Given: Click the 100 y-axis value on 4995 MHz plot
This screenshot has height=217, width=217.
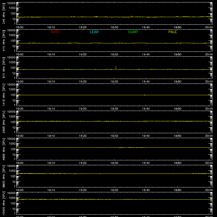Looking at the screenshot, I should click(x=13, y=149).
